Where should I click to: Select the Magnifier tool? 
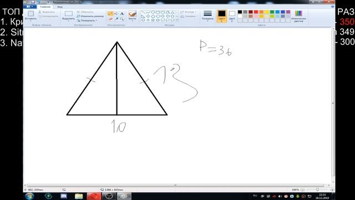122,19
